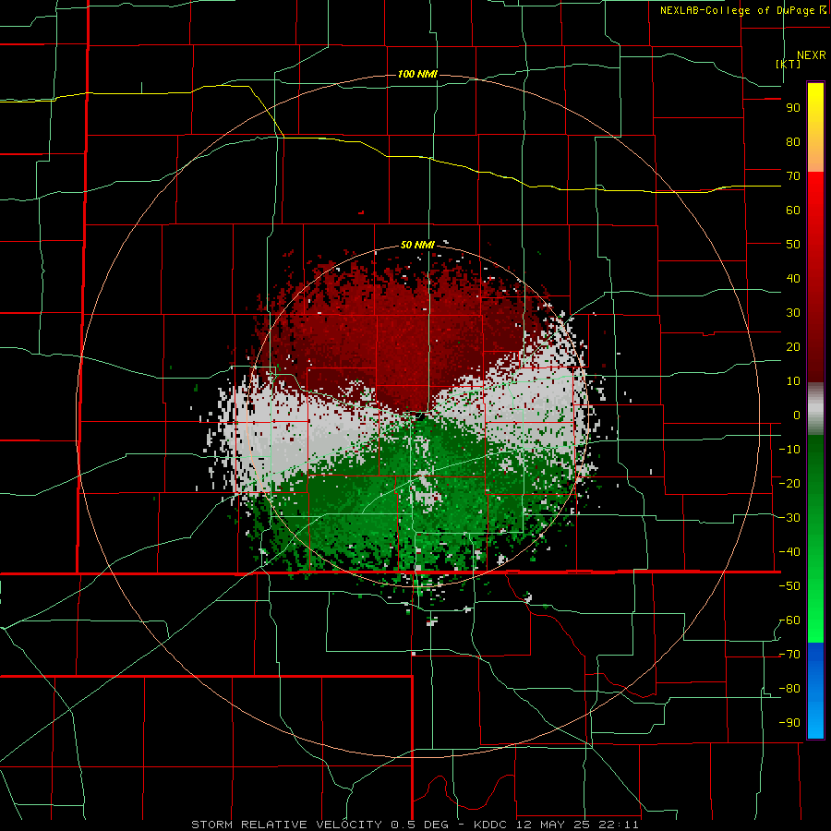Click the green segment of the color bar
831x831 pixels.
(x=815, y=538)
